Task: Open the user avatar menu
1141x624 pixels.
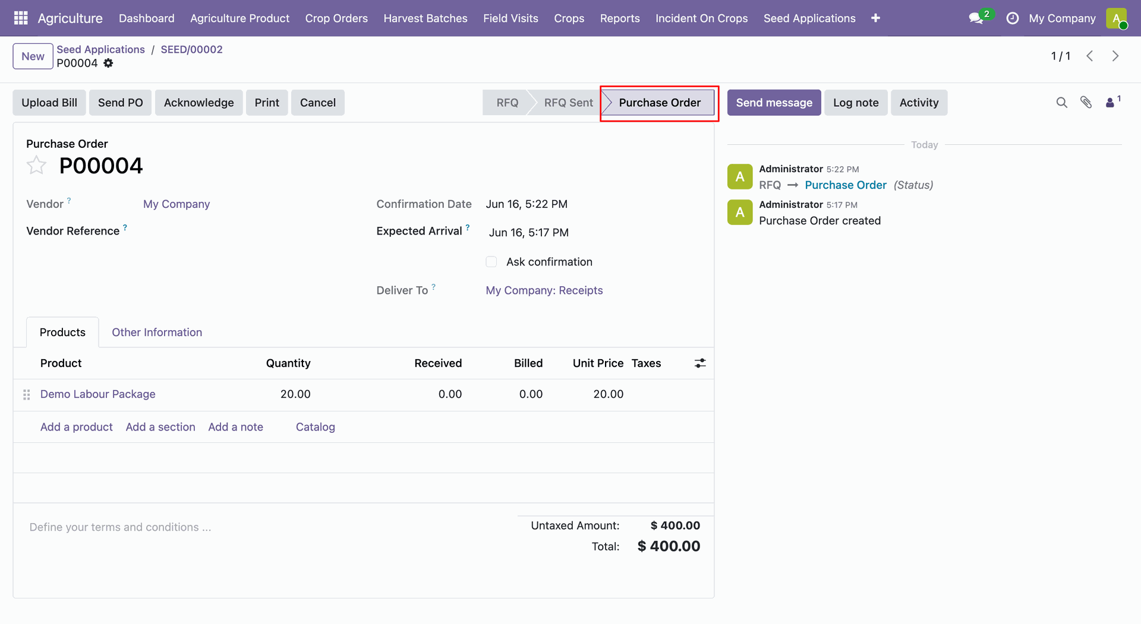Action: pos(1117,18)
